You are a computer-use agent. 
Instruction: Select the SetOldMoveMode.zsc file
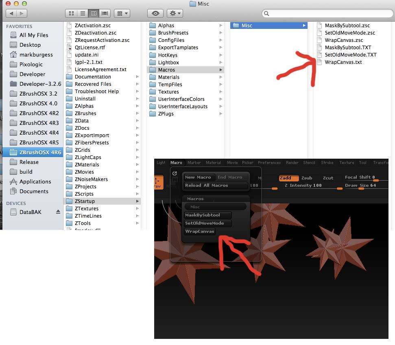[x=350, y=33]
